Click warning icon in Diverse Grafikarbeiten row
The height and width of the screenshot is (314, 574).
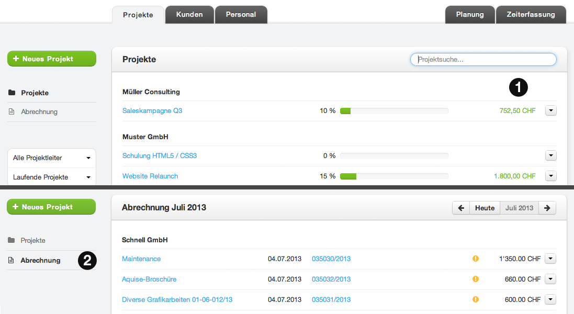coord(476,300)
